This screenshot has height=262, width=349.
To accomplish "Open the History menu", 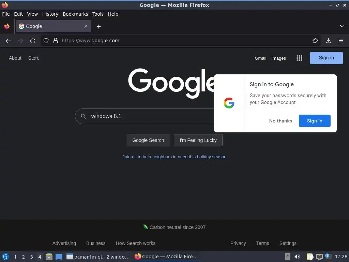I will pyautogui.click(x=50, y=14).
